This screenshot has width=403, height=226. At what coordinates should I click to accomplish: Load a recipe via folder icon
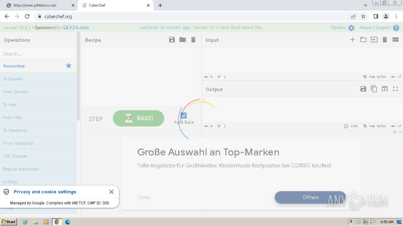(183, 40)
